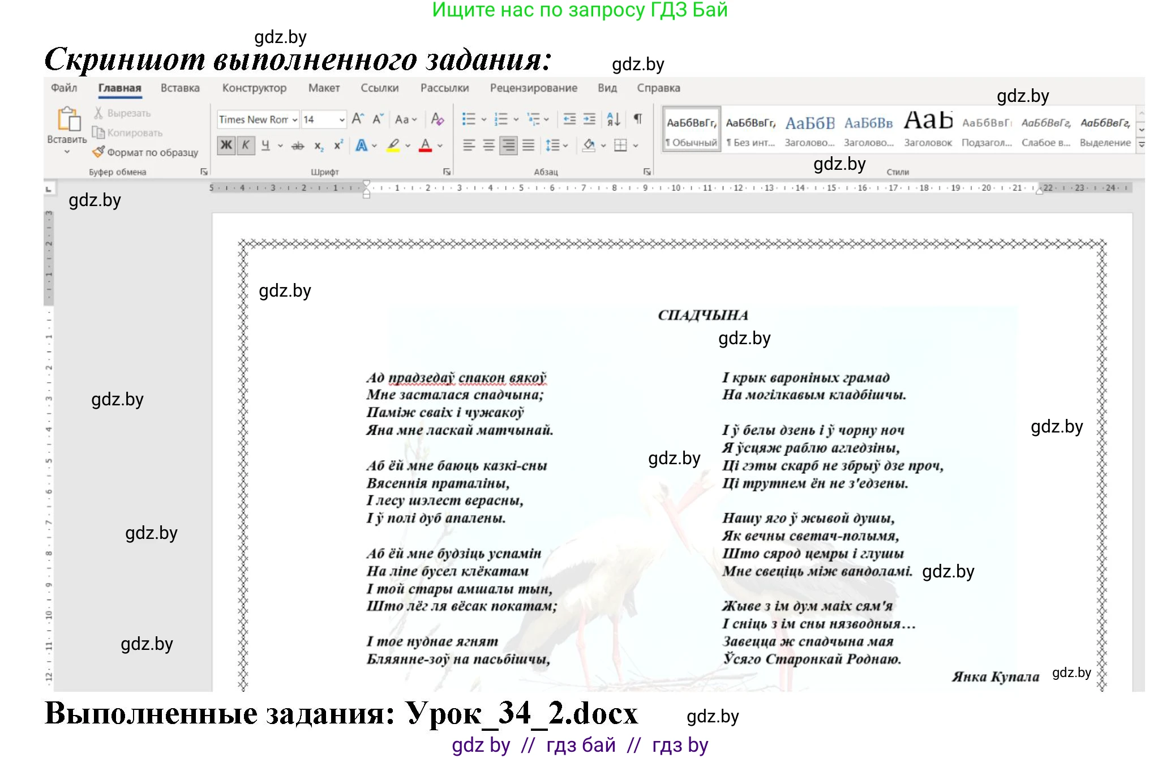Show paragraph marks with the ¶ icon
Viewport: 1162px width, 758px height.
click(638, 119)
